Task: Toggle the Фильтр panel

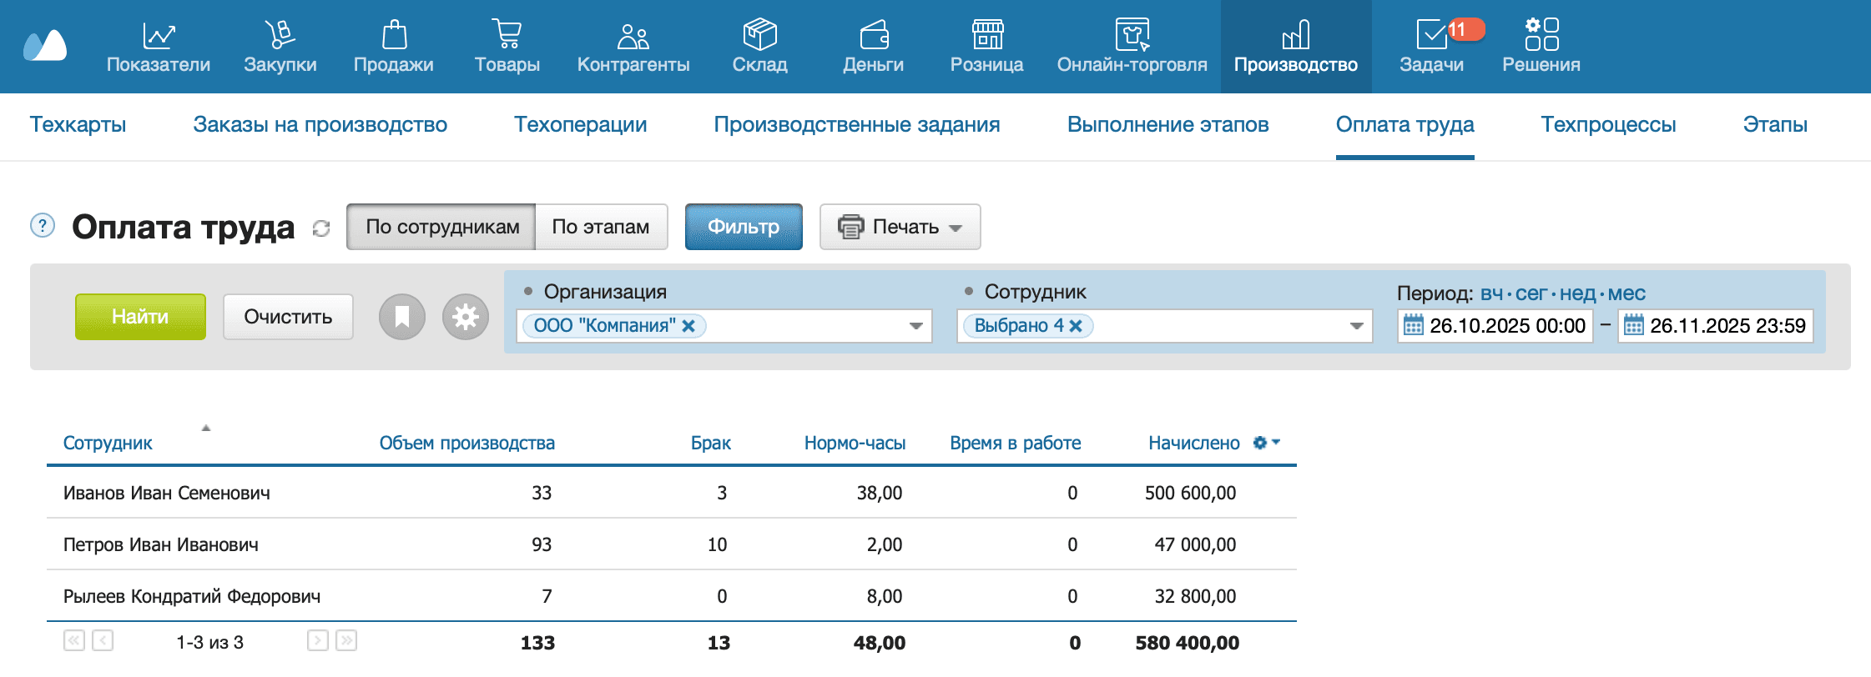Action: [744, 227]
